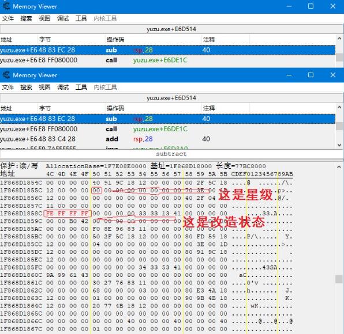Open 工具 menu in upper Memory Viewer
The image size is (344, 334).
(x=81, y=18)
